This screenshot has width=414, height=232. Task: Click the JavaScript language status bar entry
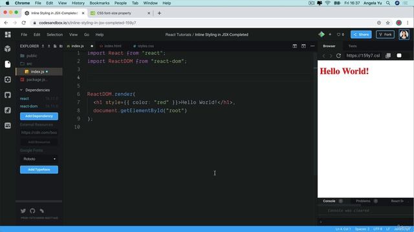coord(402,229)
